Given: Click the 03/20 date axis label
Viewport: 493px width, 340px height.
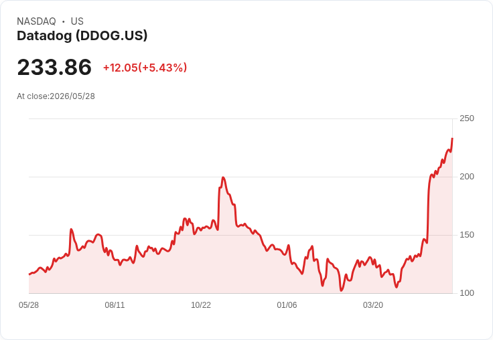Looking at the screenshot, I should tap(373, 305).
